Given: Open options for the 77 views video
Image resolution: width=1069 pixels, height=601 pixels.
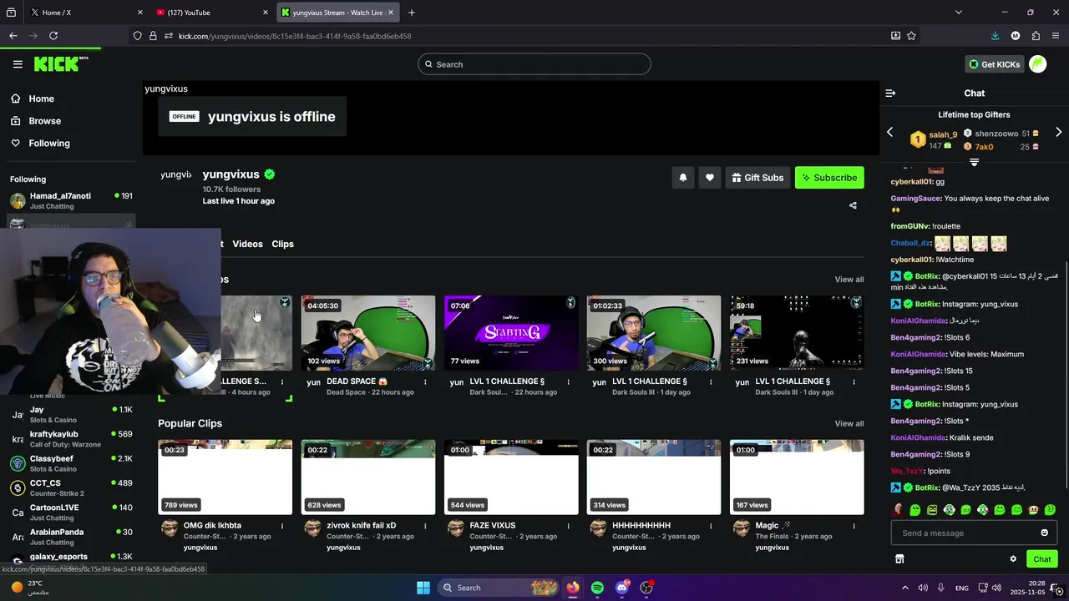Looking at the screenshot, I should click(x=568, y=382).
